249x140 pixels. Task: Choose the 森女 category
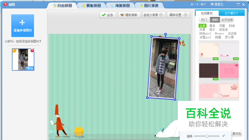pyautogui.click(x=212, y=29)
